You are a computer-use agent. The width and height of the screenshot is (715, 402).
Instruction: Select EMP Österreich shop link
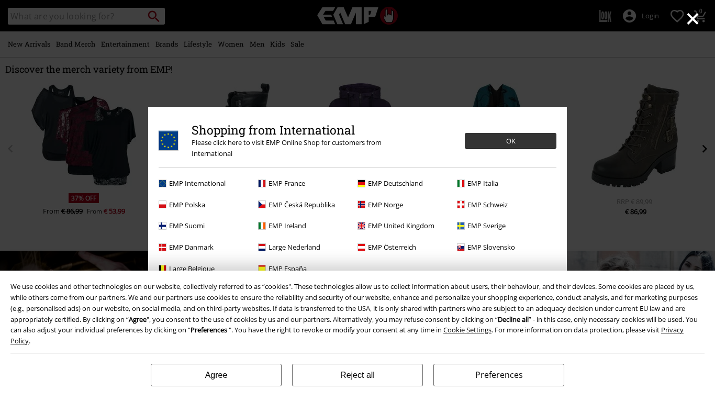point(392,247)
